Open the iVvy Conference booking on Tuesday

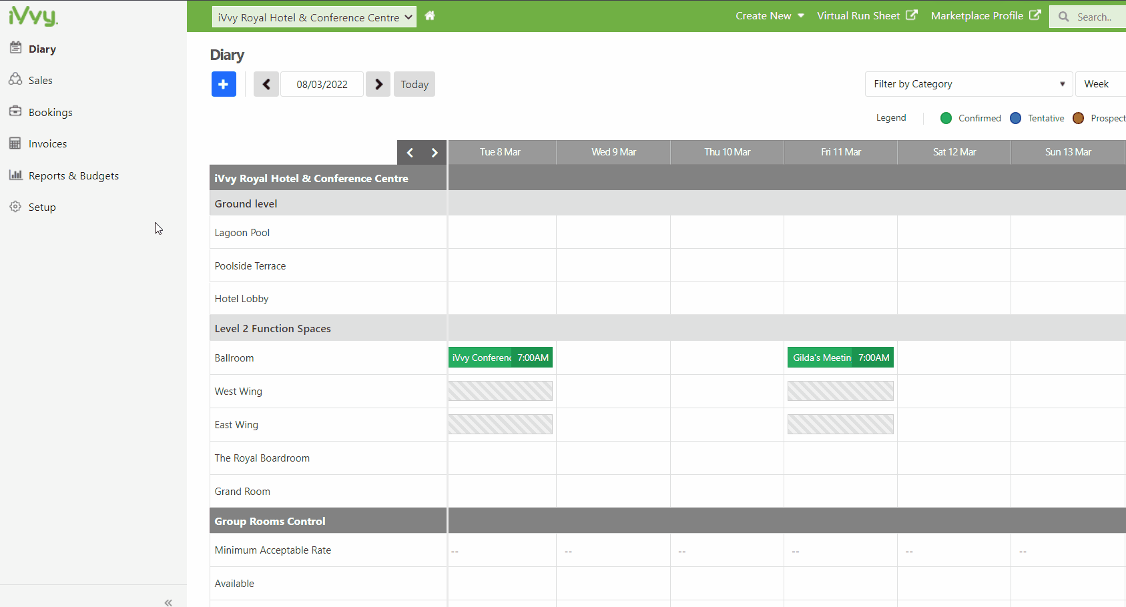501,358
